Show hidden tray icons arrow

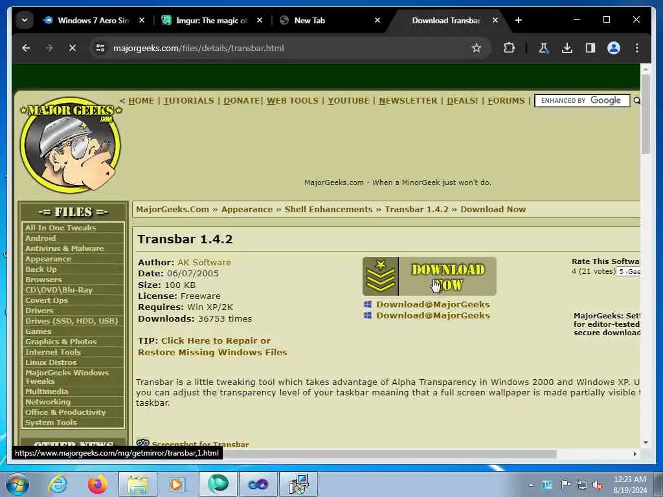[x=531, y=485]
